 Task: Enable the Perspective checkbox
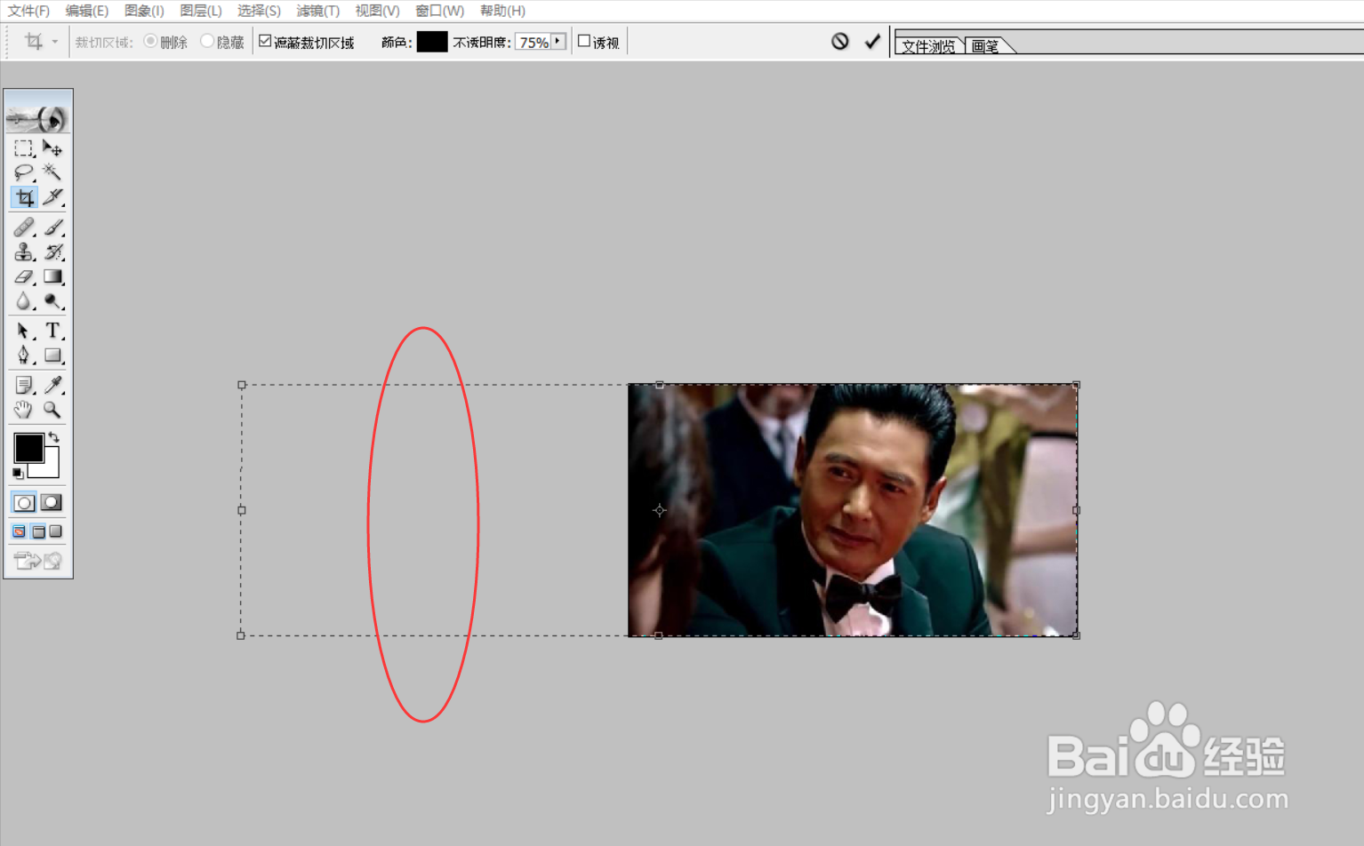coord(584,41)
